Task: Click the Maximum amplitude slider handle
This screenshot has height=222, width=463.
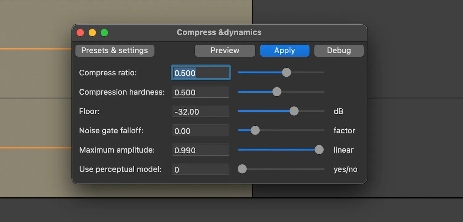Action: pyautogui.click(x=319, y=150)
